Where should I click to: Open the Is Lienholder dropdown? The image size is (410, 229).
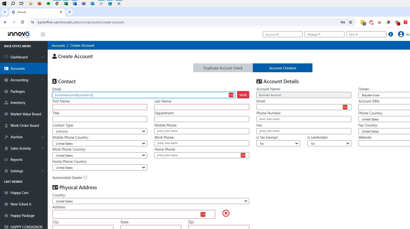coord(329,143)
